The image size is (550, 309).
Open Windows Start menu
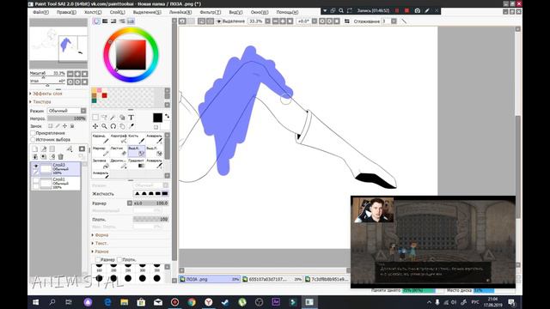click(35, 302)
